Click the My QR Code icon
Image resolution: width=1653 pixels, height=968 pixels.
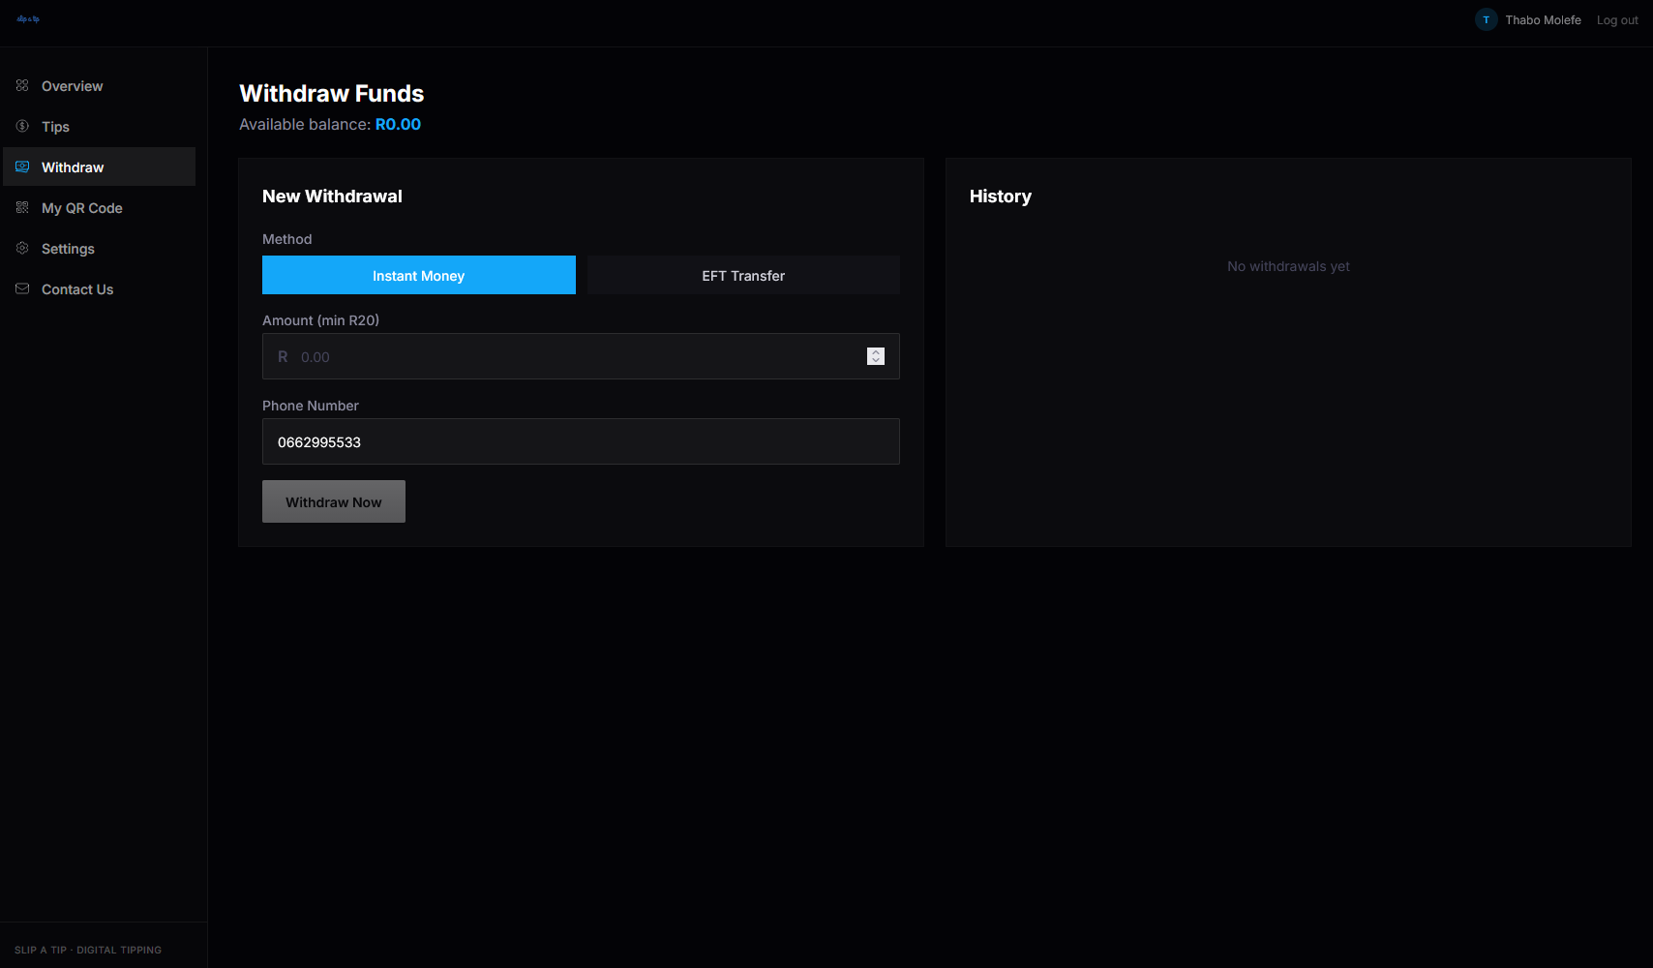pyautogui.click(x=22, y=208)
